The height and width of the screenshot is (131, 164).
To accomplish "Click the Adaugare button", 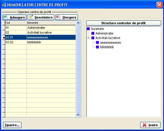I will (15, 17).
